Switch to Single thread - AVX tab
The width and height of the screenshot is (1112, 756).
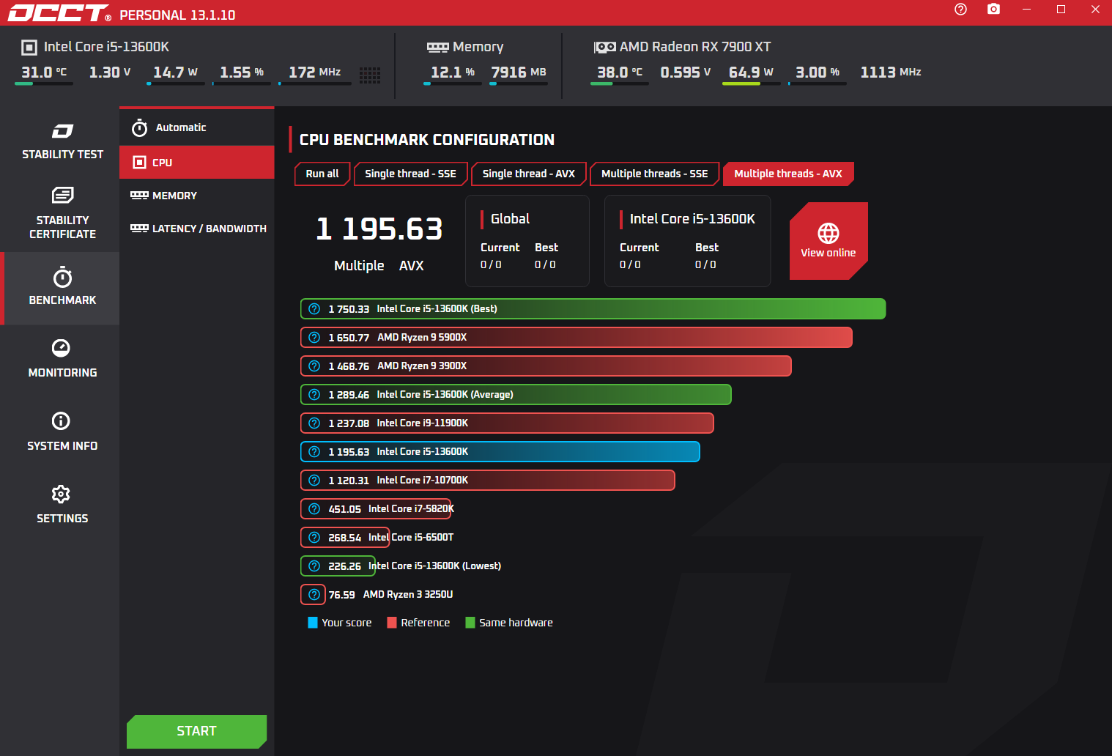tap(529, 174)
